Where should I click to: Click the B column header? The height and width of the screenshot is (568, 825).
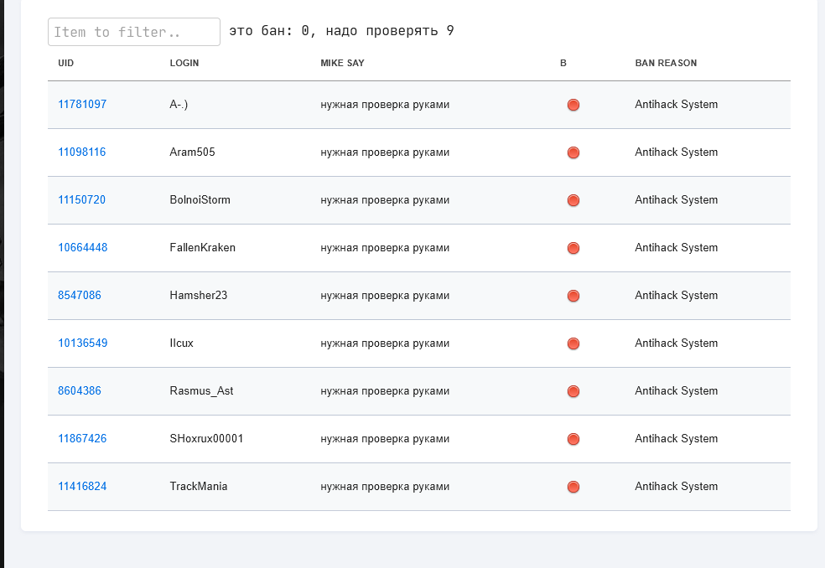click(x=563, y=63)
